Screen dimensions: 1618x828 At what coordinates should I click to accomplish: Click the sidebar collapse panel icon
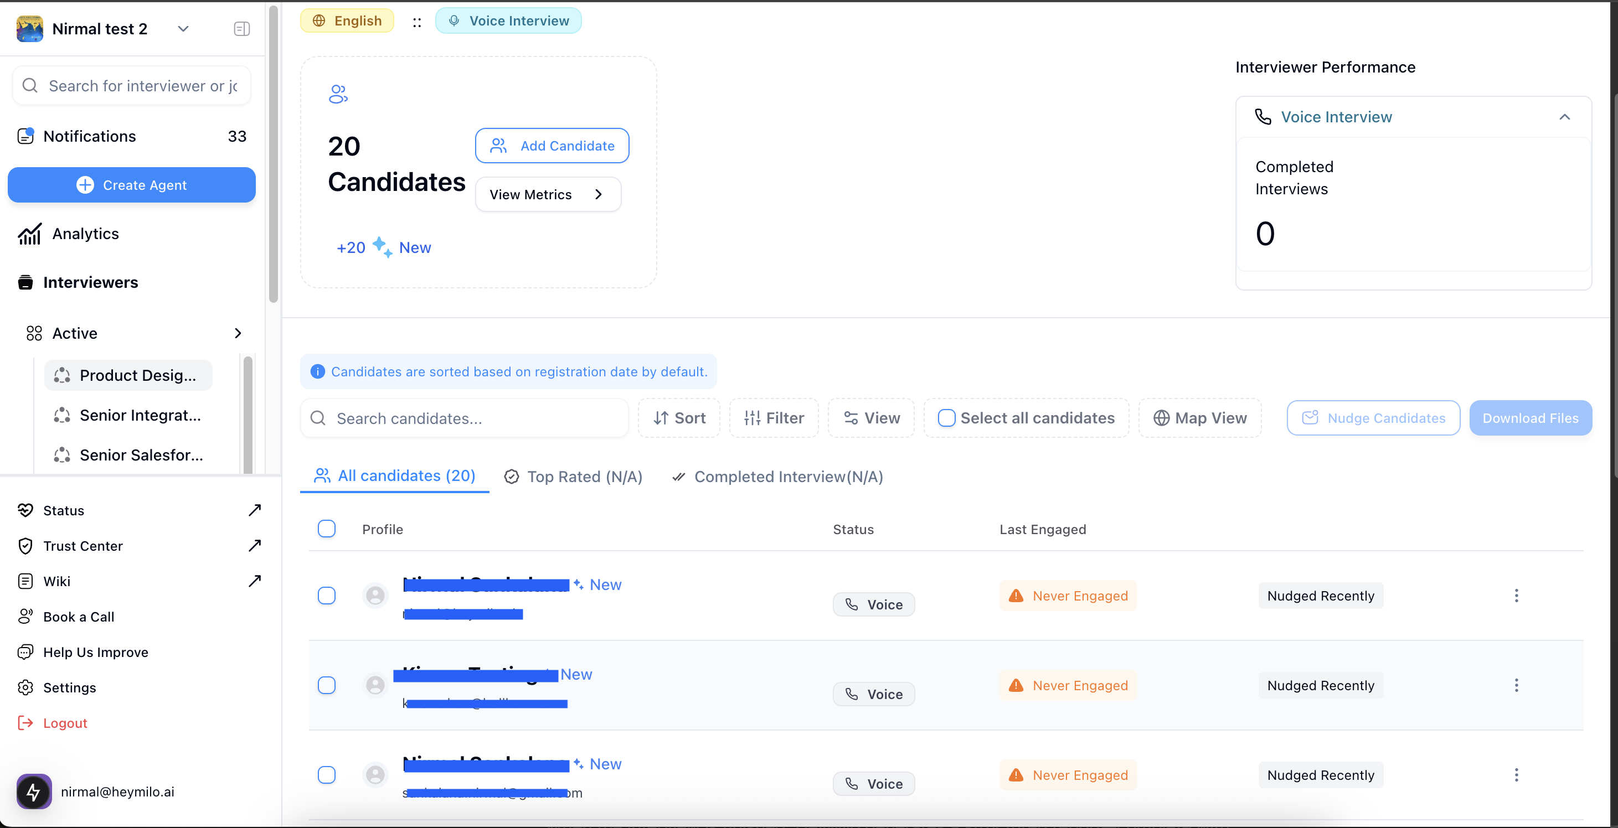242,29
